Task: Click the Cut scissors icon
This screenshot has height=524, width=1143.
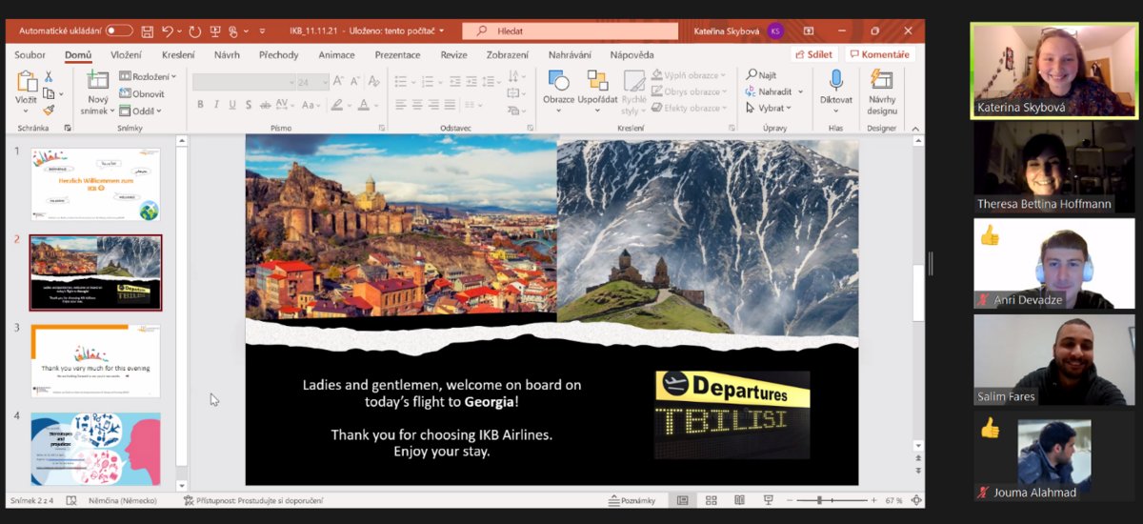Action: 49,77
